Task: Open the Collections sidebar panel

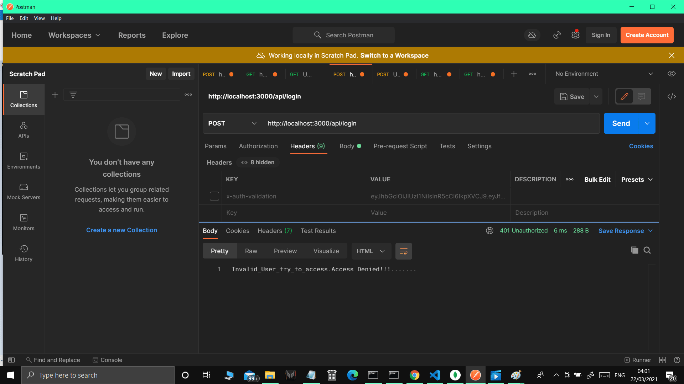Action: pyautogui.click(x=24, y=99)
